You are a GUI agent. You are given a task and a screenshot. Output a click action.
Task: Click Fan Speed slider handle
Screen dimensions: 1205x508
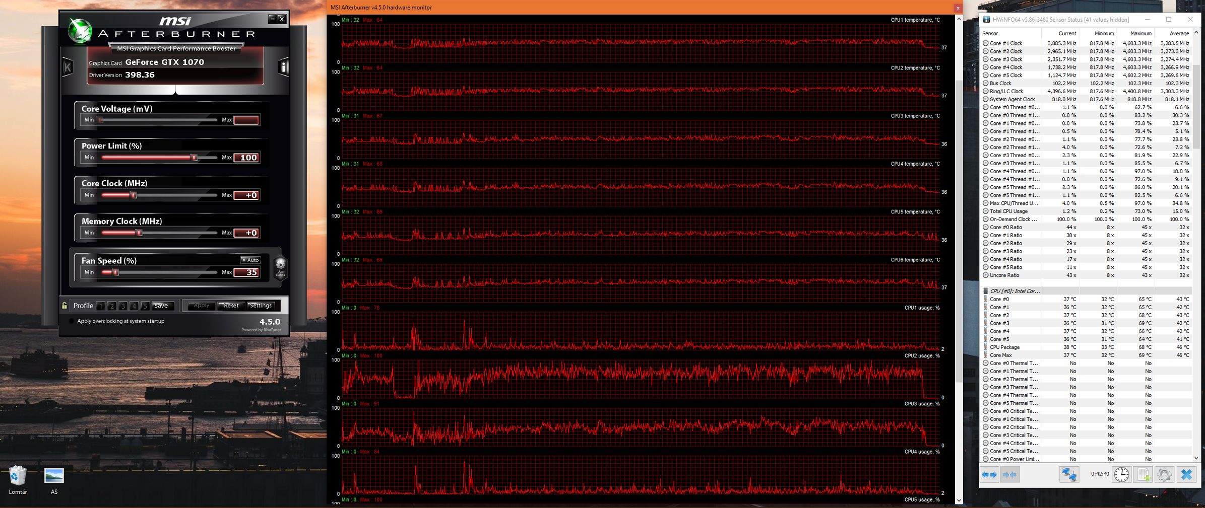click(116, 272)
